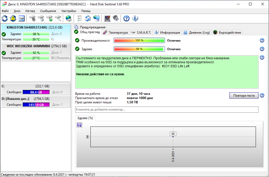Click the save floppy icon above health graph
This screenshot has width=269, height=177.
(79, 125)
